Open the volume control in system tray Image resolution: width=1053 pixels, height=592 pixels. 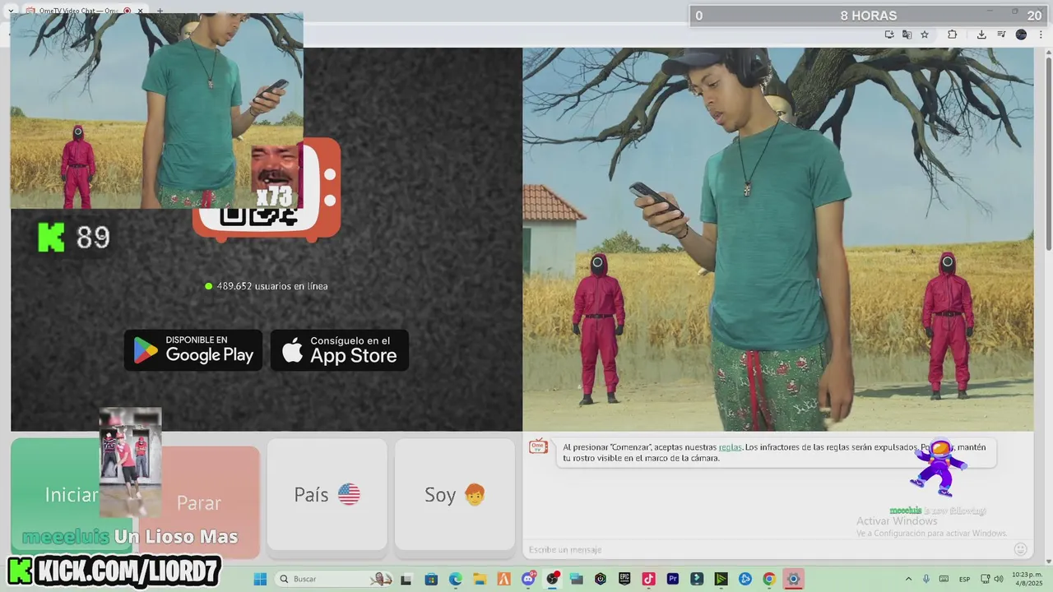coord(998,579)
